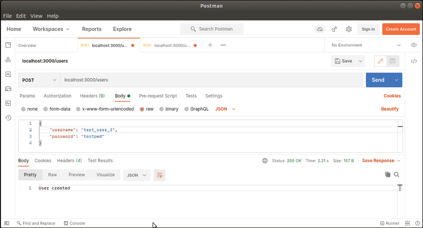Select the form-data radio button
Screen dimensions: 423x228
pos(46,109)
